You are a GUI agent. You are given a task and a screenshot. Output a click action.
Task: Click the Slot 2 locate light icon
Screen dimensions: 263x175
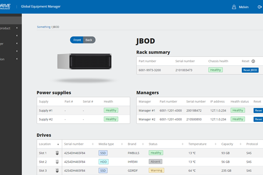click(57, 162)
